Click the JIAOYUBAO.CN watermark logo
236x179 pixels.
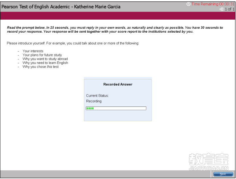click(x=209, y=162)
